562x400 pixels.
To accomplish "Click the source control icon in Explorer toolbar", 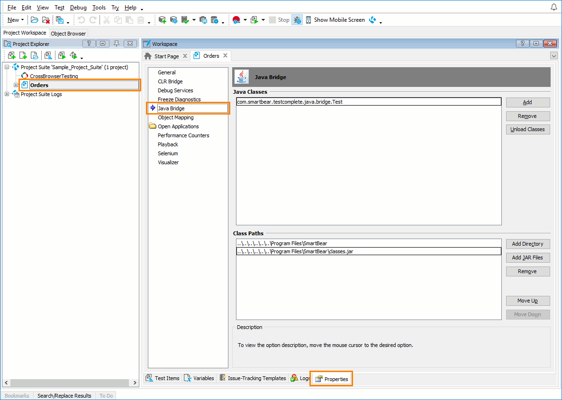I will (x=73, y=55).
